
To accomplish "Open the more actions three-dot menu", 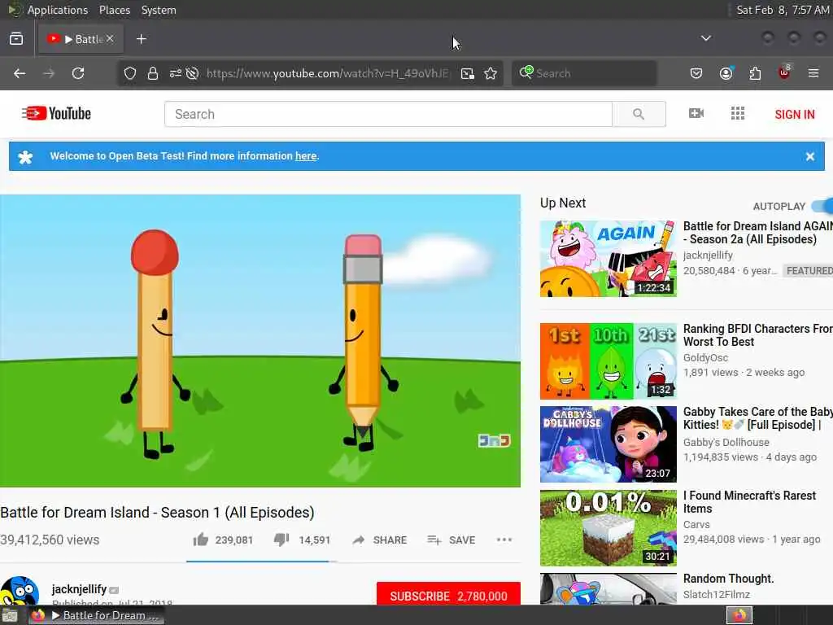I will click(x=504, y=540).
